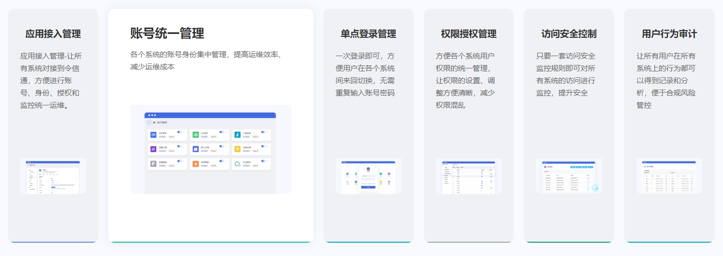Click the yellow shopping cart icon
723x256 pixels.
coord(238,149)
